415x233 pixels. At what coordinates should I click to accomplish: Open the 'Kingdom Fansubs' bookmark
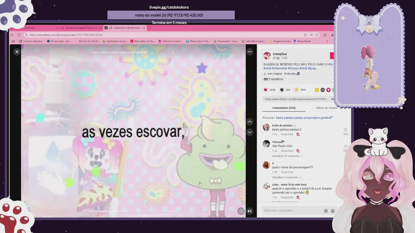point(279,41)
